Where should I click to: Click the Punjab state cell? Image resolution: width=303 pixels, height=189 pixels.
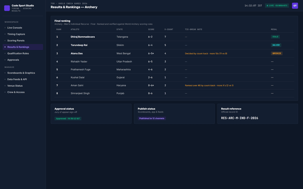(120, 93)
